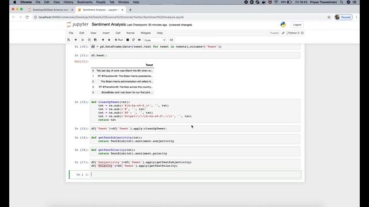This screenshot has height=207, width=369.
Task: Click the Subjectivity and Polarity assignment cell
Action: [x=195, y=164]
